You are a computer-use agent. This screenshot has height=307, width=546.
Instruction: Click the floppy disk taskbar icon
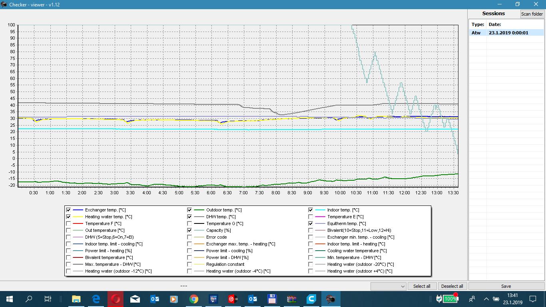[x=272, y=299]
